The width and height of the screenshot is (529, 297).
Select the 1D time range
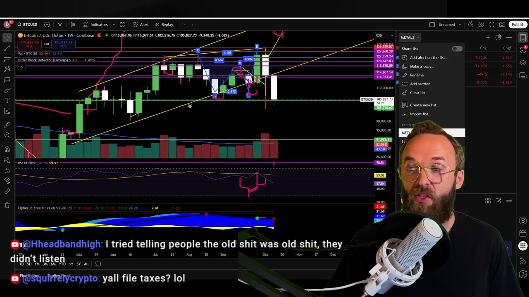(x=21, y=264)
